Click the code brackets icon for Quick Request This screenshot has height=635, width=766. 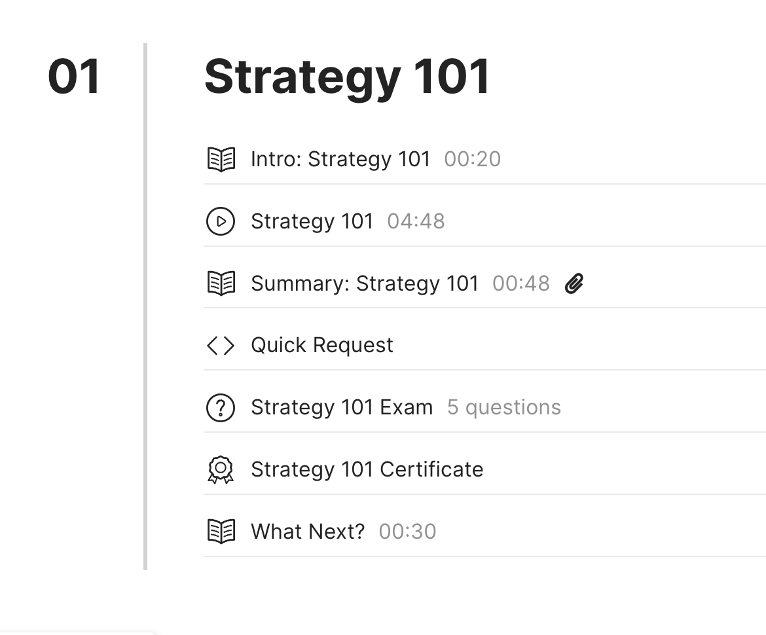[221, 345]
